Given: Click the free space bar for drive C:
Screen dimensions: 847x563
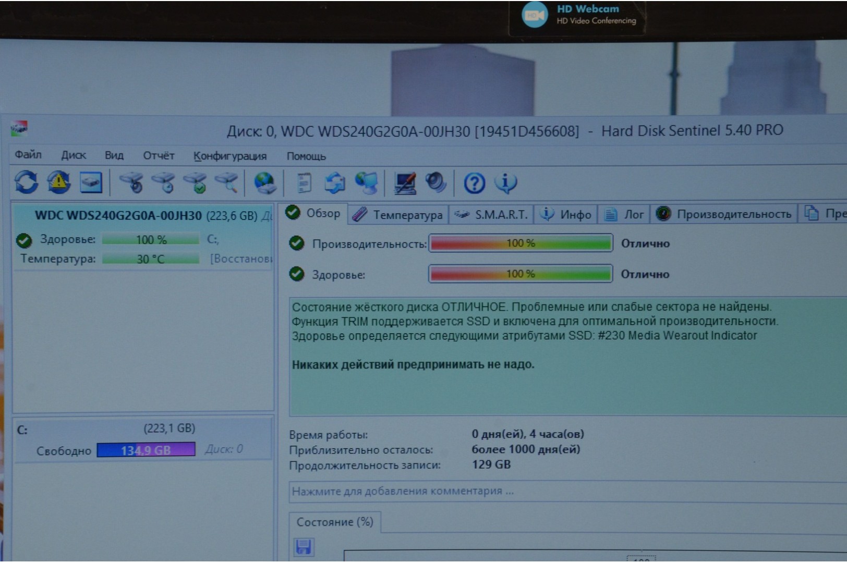Looking at the screenshot, I should tap(146, 450).
